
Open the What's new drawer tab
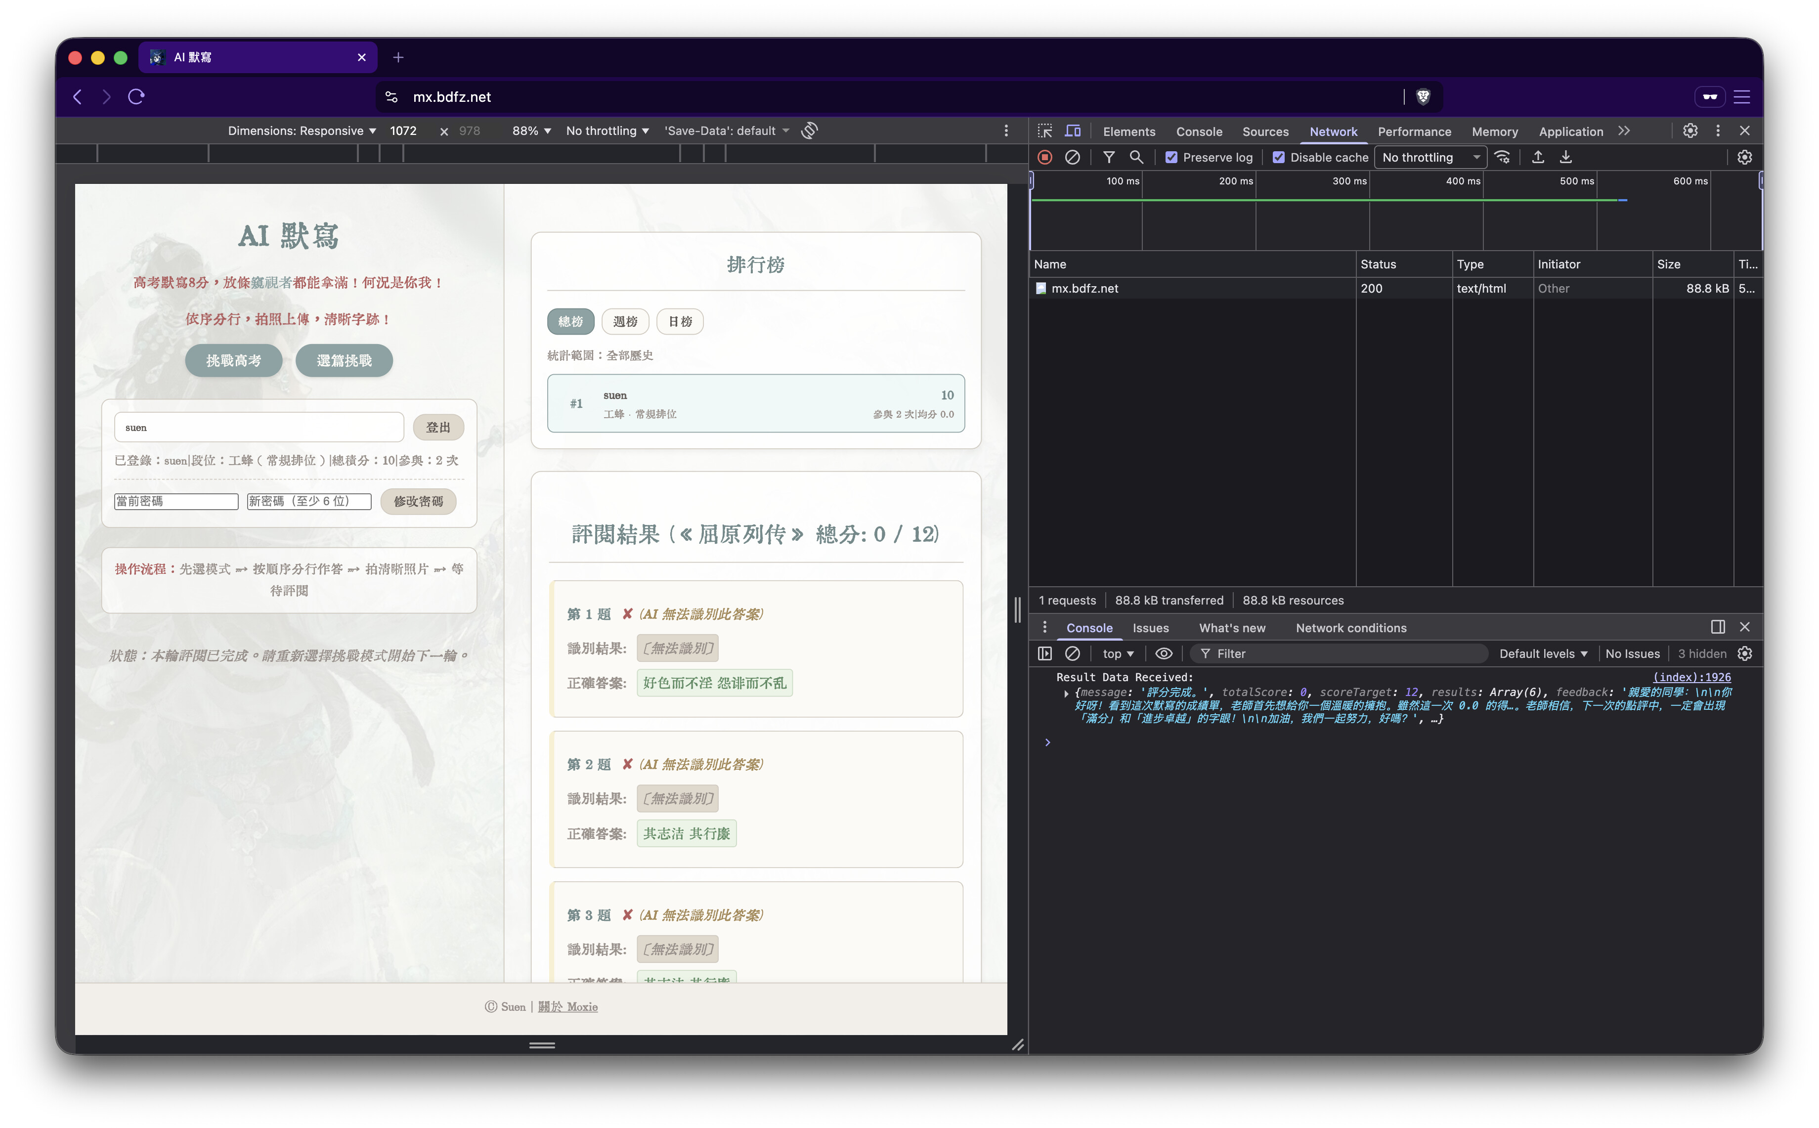1232,627
